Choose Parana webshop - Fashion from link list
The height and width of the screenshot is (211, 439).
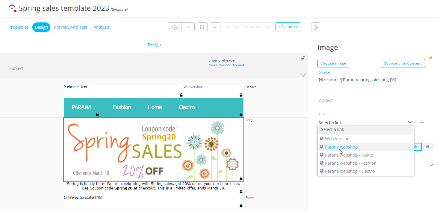coord(350,163)
